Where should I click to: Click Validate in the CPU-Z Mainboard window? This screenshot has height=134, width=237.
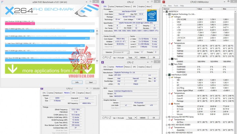pos(143,118)
